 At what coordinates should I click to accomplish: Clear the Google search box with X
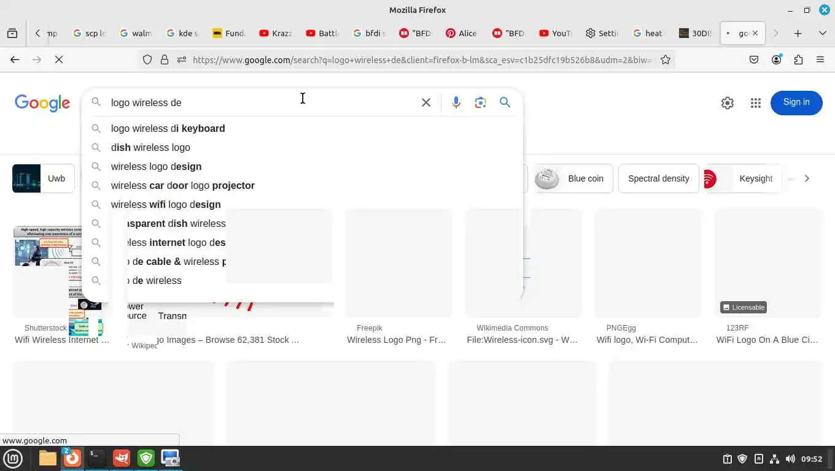click(x=426, y=102)
